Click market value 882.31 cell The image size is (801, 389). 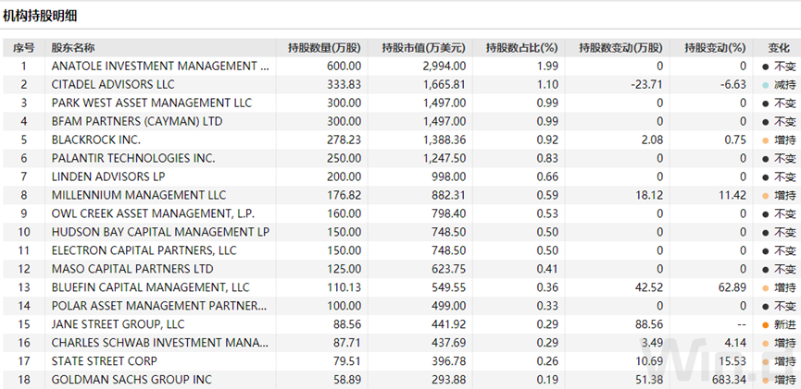[x=449, y=195]
